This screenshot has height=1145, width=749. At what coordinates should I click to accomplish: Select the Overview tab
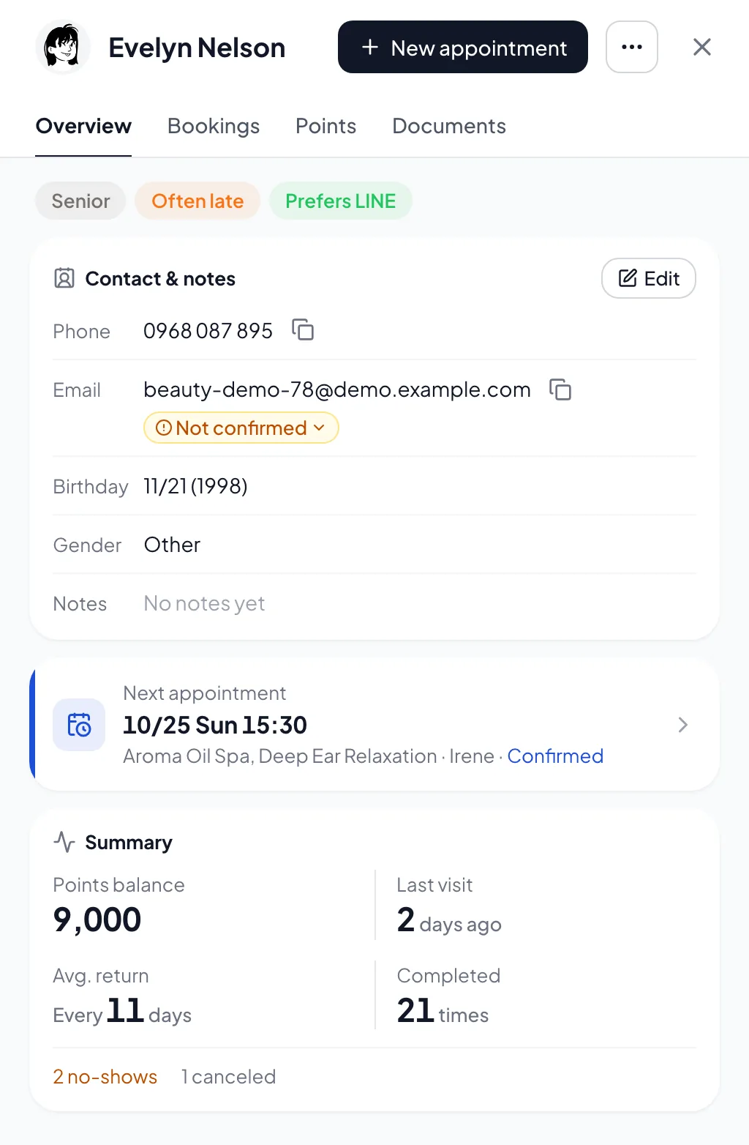click(x=83, y=126)
